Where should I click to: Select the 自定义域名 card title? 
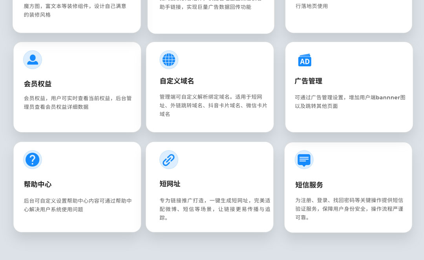pos(177,81)
